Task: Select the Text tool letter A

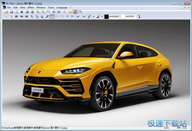Action: 42,16
